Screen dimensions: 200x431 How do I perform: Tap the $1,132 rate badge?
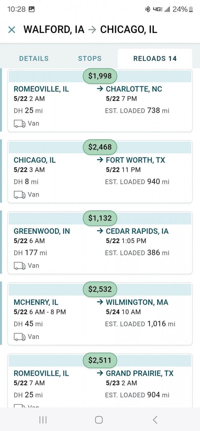click(100, 218)
